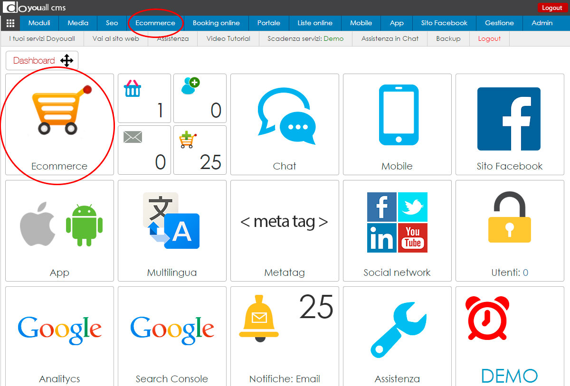Open the Media menu
This screenshot has width=570, height=386.
(78, 23)
